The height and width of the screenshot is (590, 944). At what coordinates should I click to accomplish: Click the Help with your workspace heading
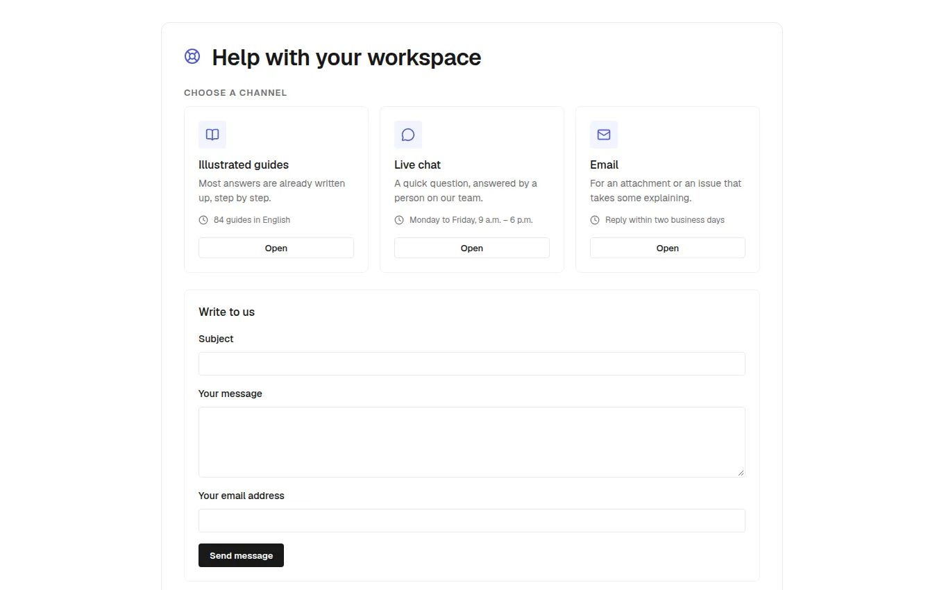346,57
